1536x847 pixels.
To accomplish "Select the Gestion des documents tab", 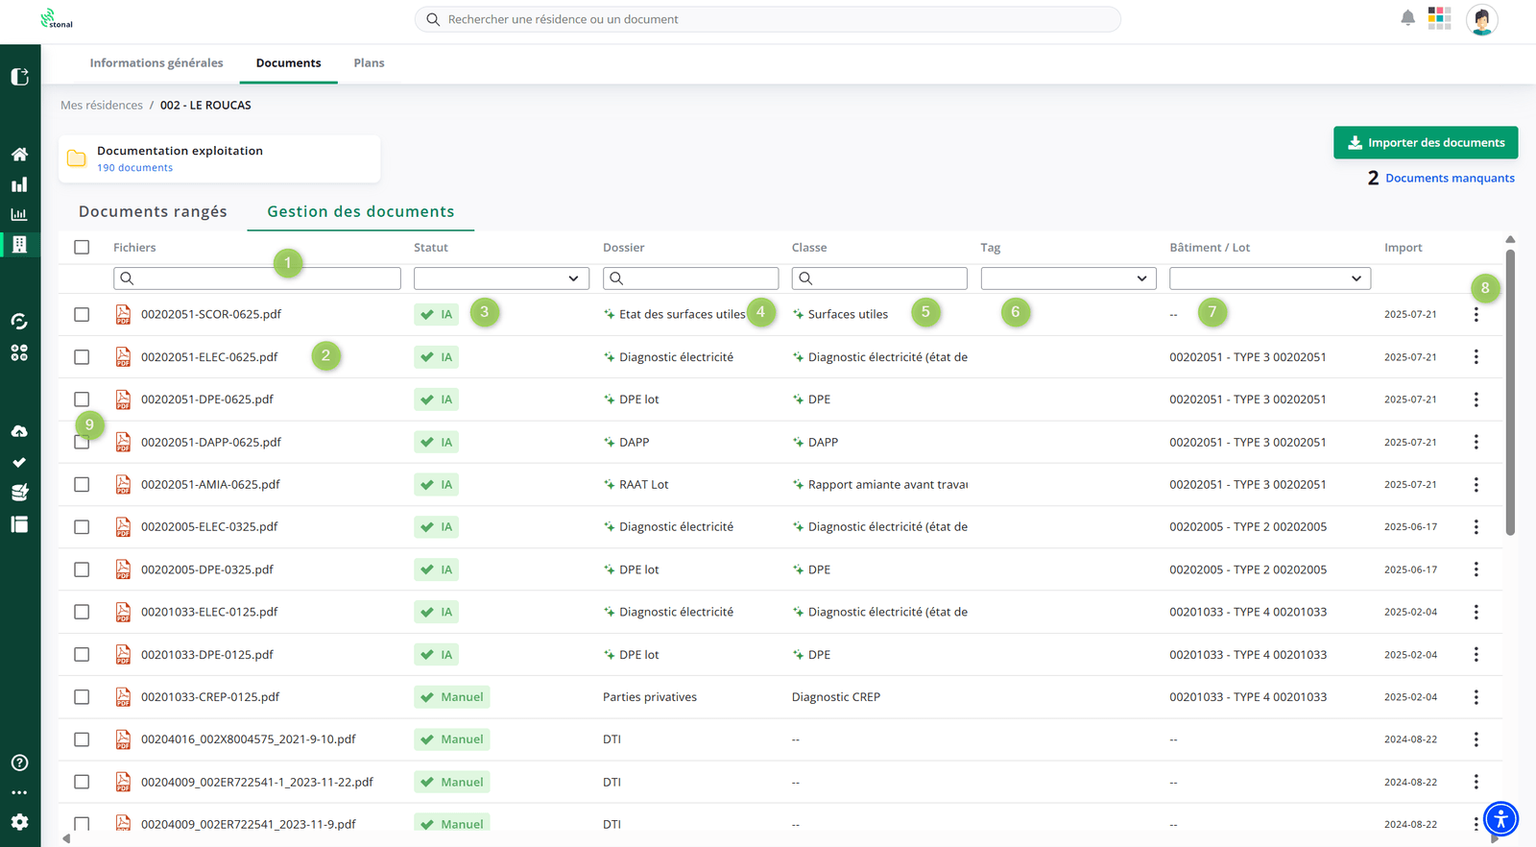I will 361,211.
